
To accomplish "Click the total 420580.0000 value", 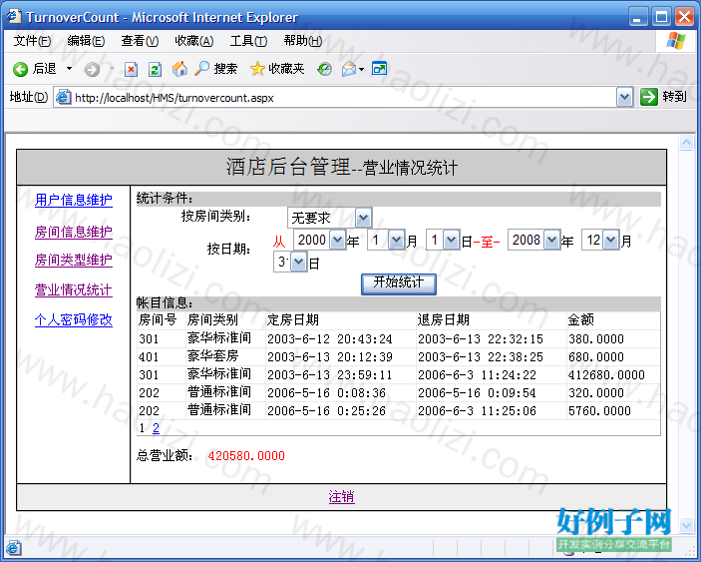I will click(246, 456).
